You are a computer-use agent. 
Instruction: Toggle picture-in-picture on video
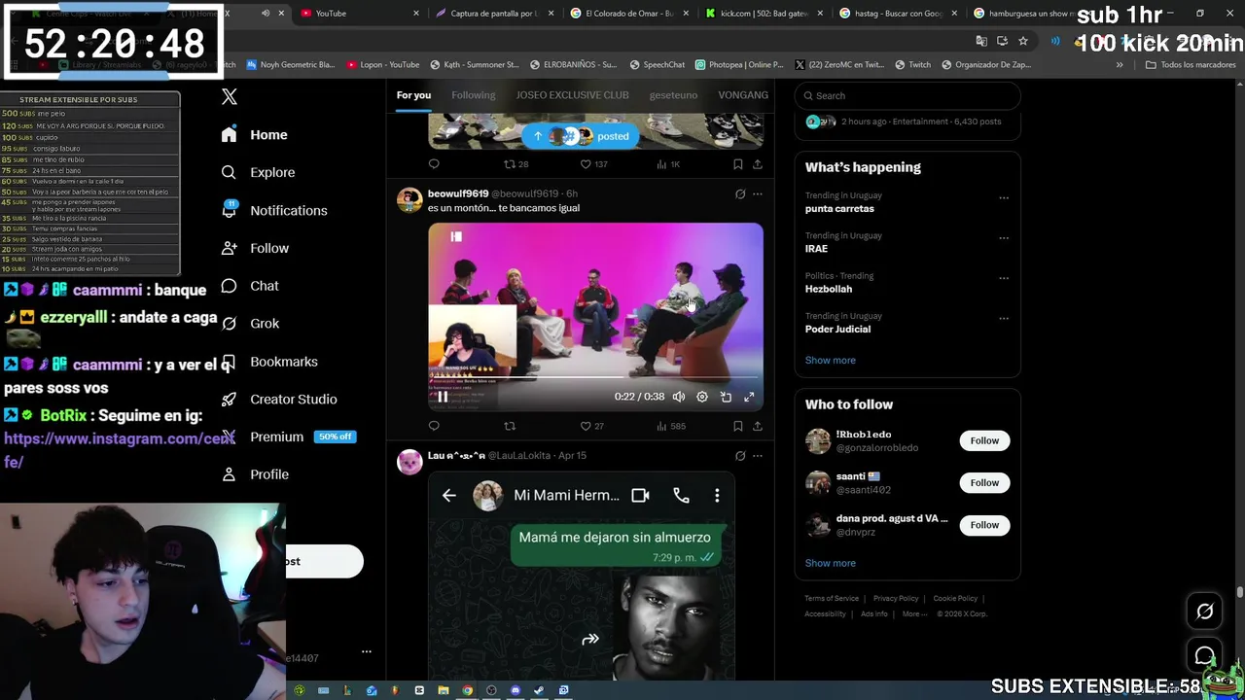[726, 397]
